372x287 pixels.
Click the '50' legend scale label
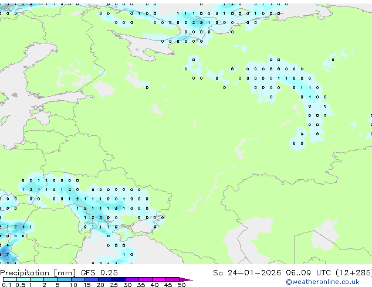(181, 285)
